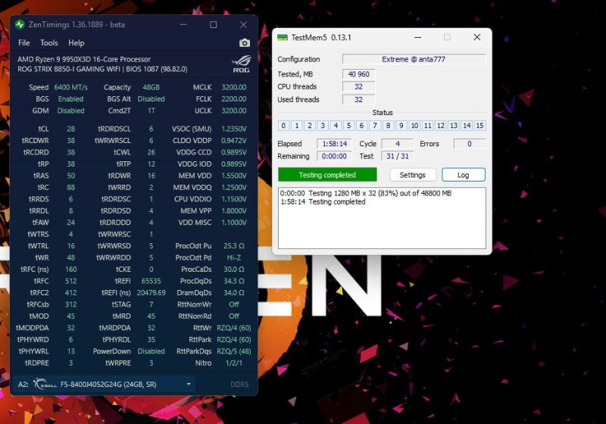
Task: Click the CPU threads value field
Action: click(358, 86)
